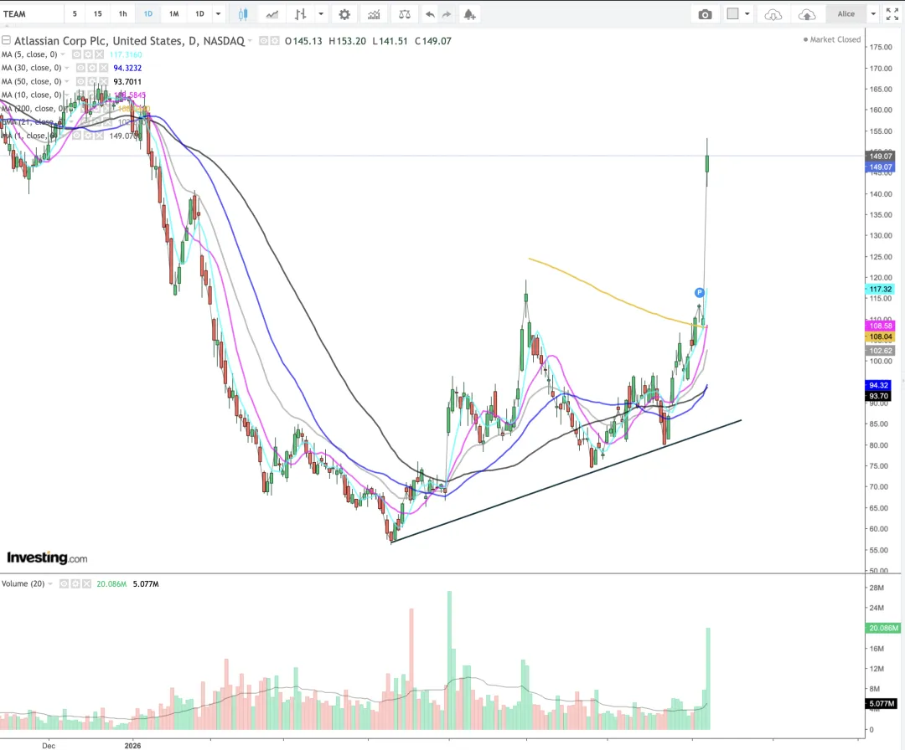Click the 108.58 magenta price axis label
905x750 pixels.
point(880,326)
